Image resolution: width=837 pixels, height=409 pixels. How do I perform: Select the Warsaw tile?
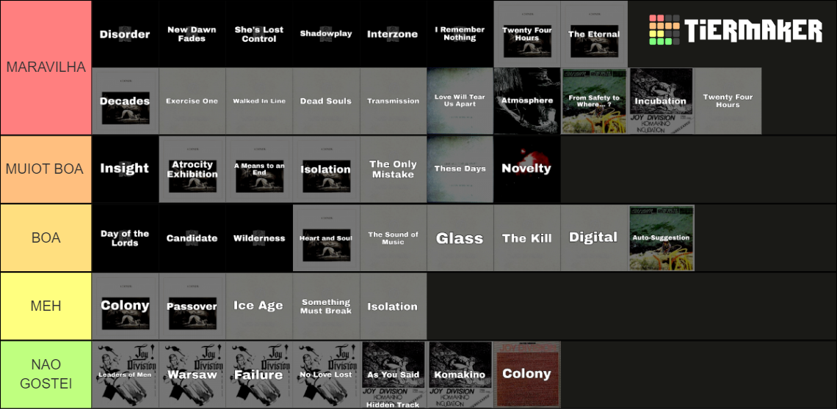(192, 375)
